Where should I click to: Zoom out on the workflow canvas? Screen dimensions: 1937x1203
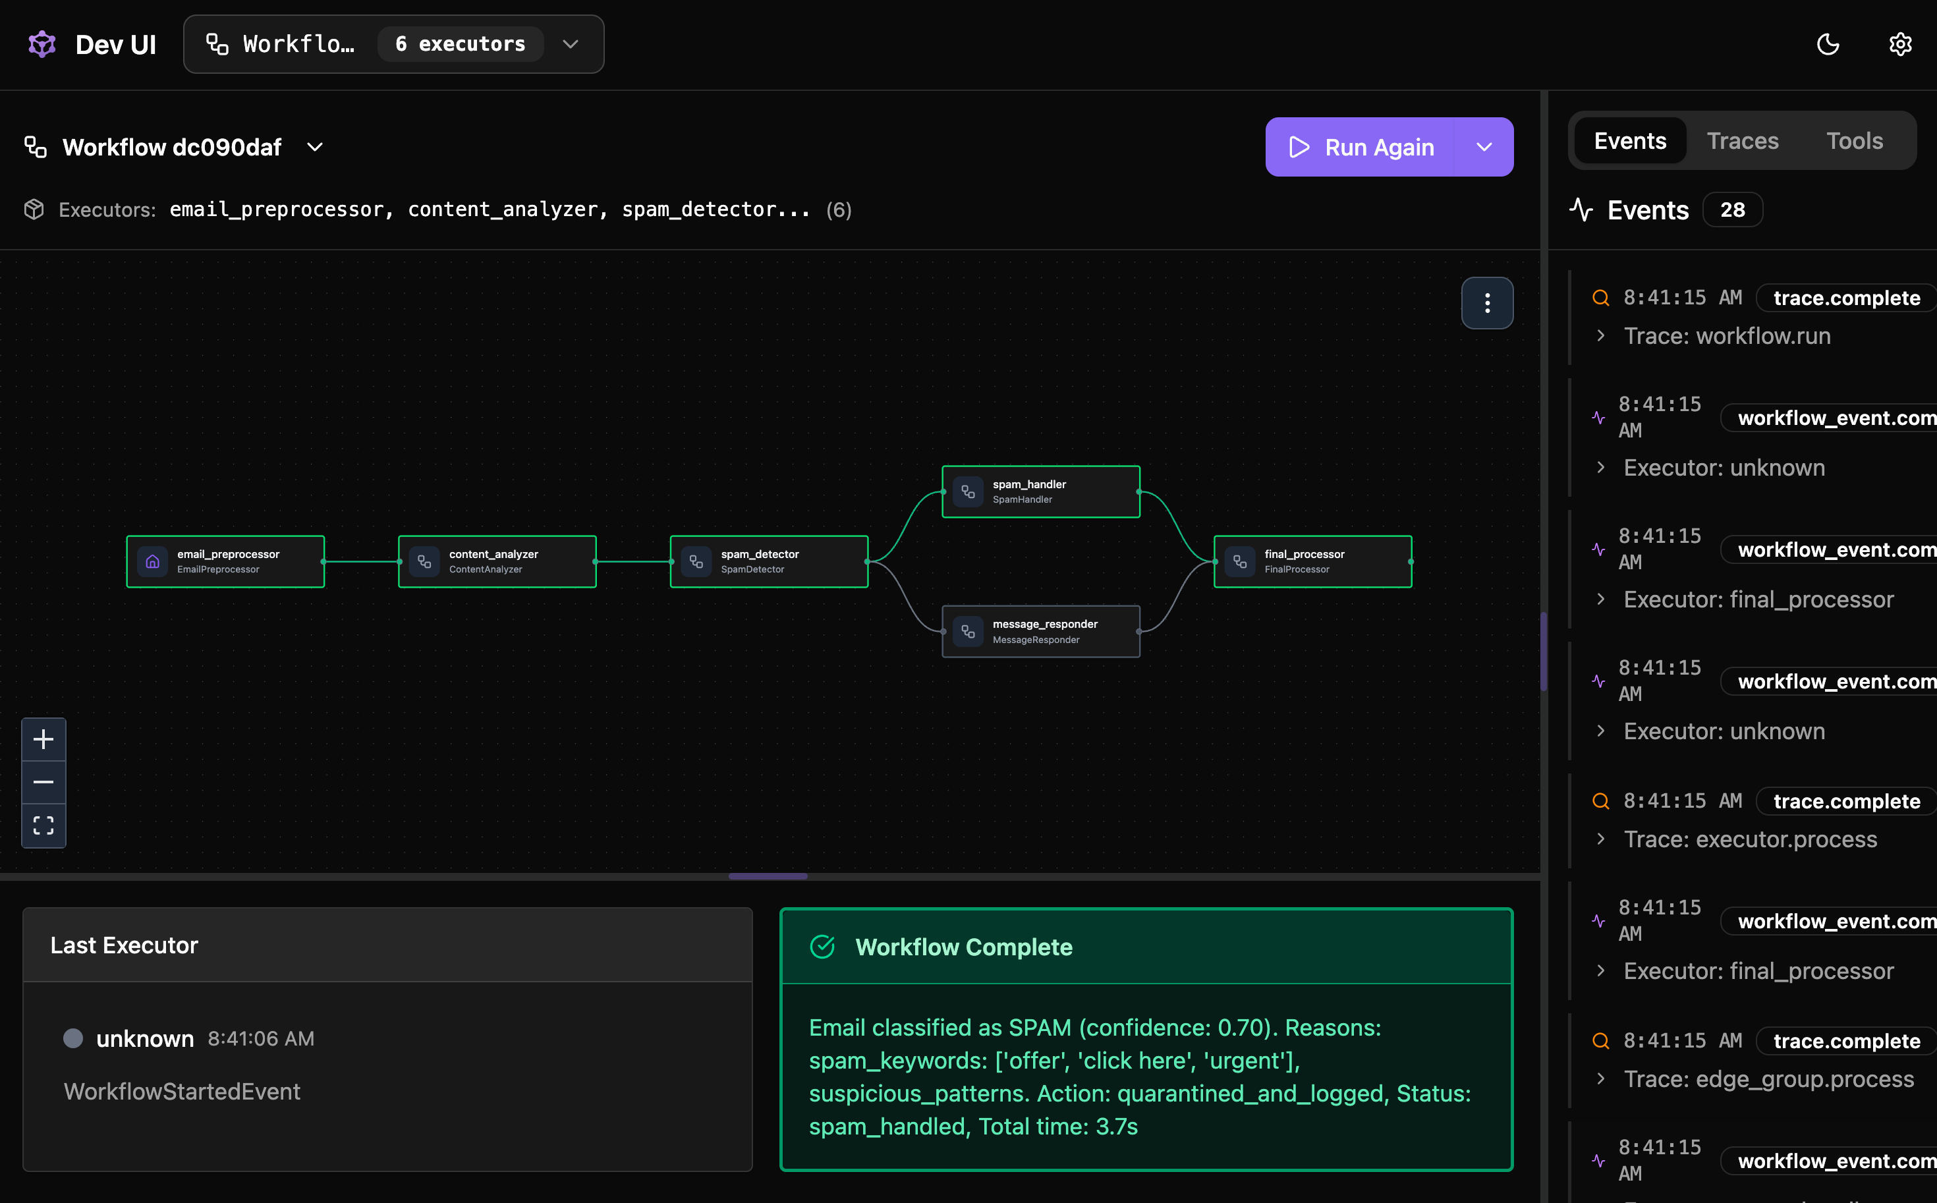[x=43, y=782]
